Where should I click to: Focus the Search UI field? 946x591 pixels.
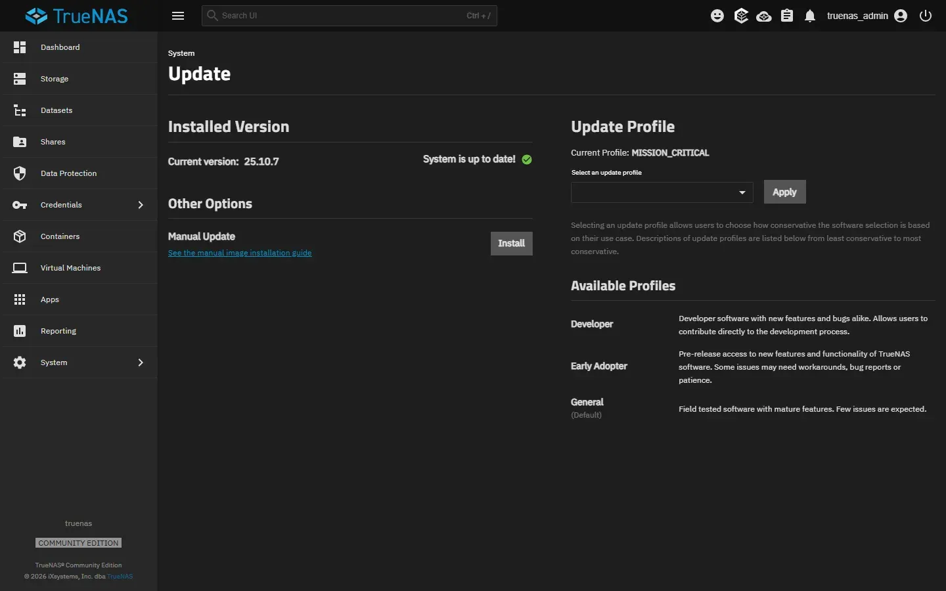tap(349, 16)
